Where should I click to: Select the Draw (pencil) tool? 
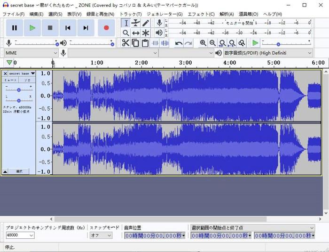[x=145, y=23]
